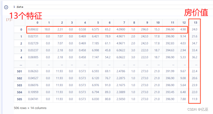Click the code input line with 'data'

tap(115, 7)
